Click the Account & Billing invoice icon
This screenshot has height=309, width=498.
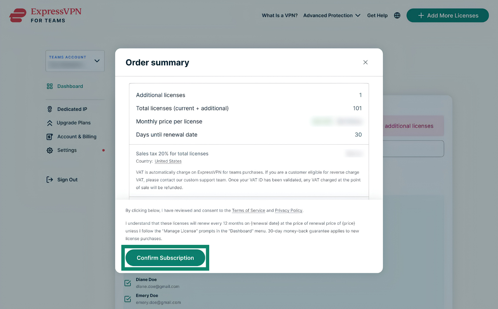coord(50,137)
